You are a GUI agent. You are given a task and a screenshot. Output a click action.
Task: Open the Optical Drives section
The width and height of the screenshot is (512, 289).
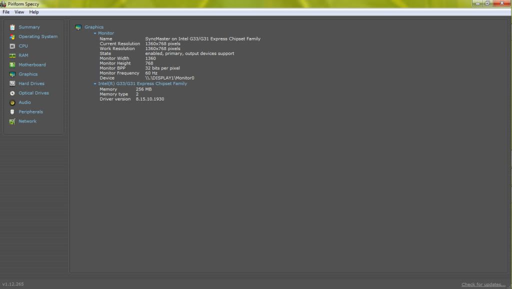(x=33, y=93)
